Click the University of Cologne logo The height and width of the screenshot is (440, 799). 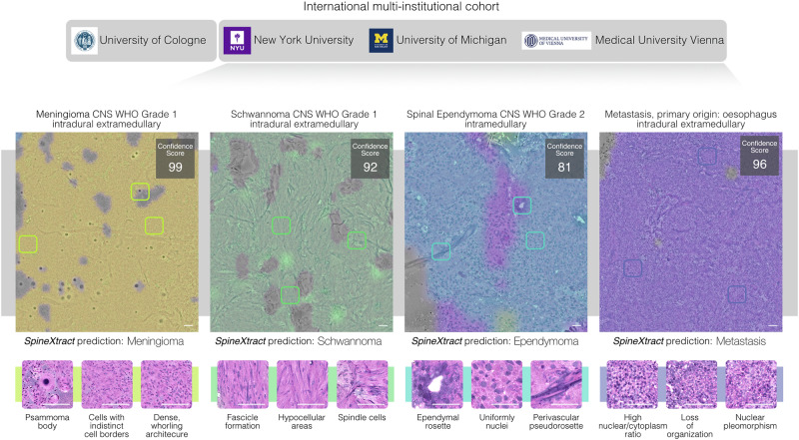click(85, 41)
